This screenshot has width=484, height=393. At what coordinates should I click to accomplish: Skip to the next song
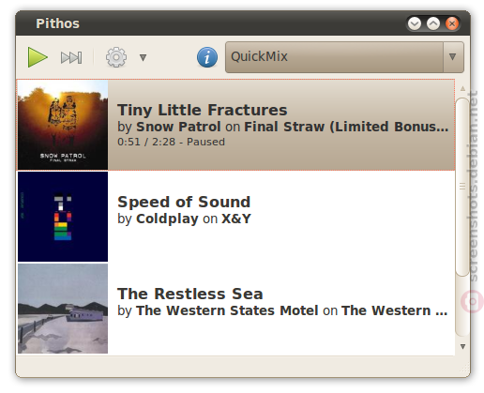pyautogui.click(x=71, y=57)
